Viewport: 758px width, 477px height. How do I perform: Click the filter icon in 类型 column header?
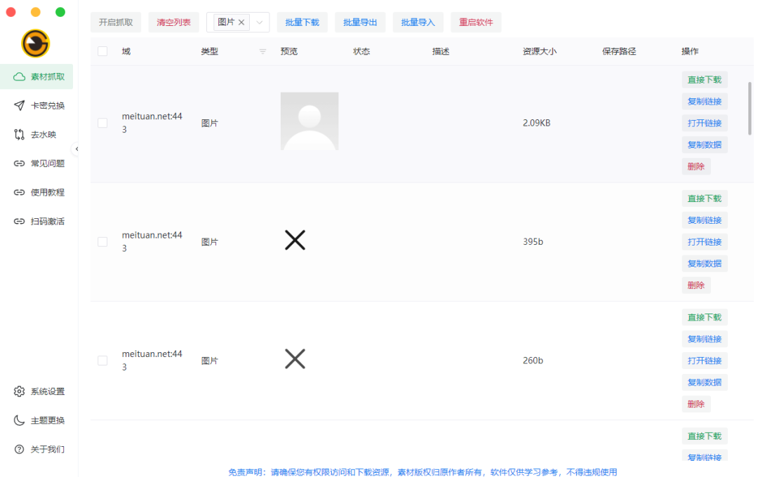tap(262, 51)
